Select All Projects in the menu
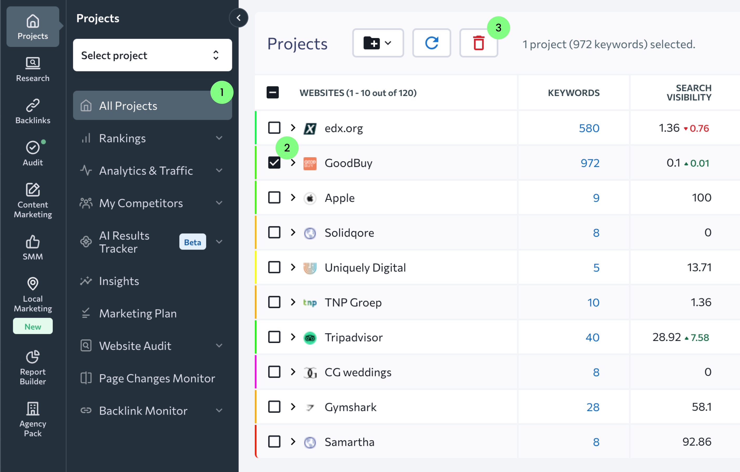Screen dimensions: 740x472 [x=152, y=106]
